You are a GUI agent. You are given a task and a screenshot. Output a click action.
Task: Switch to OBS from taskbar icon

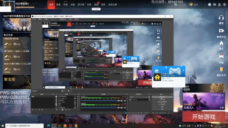(x=54, y=126)
